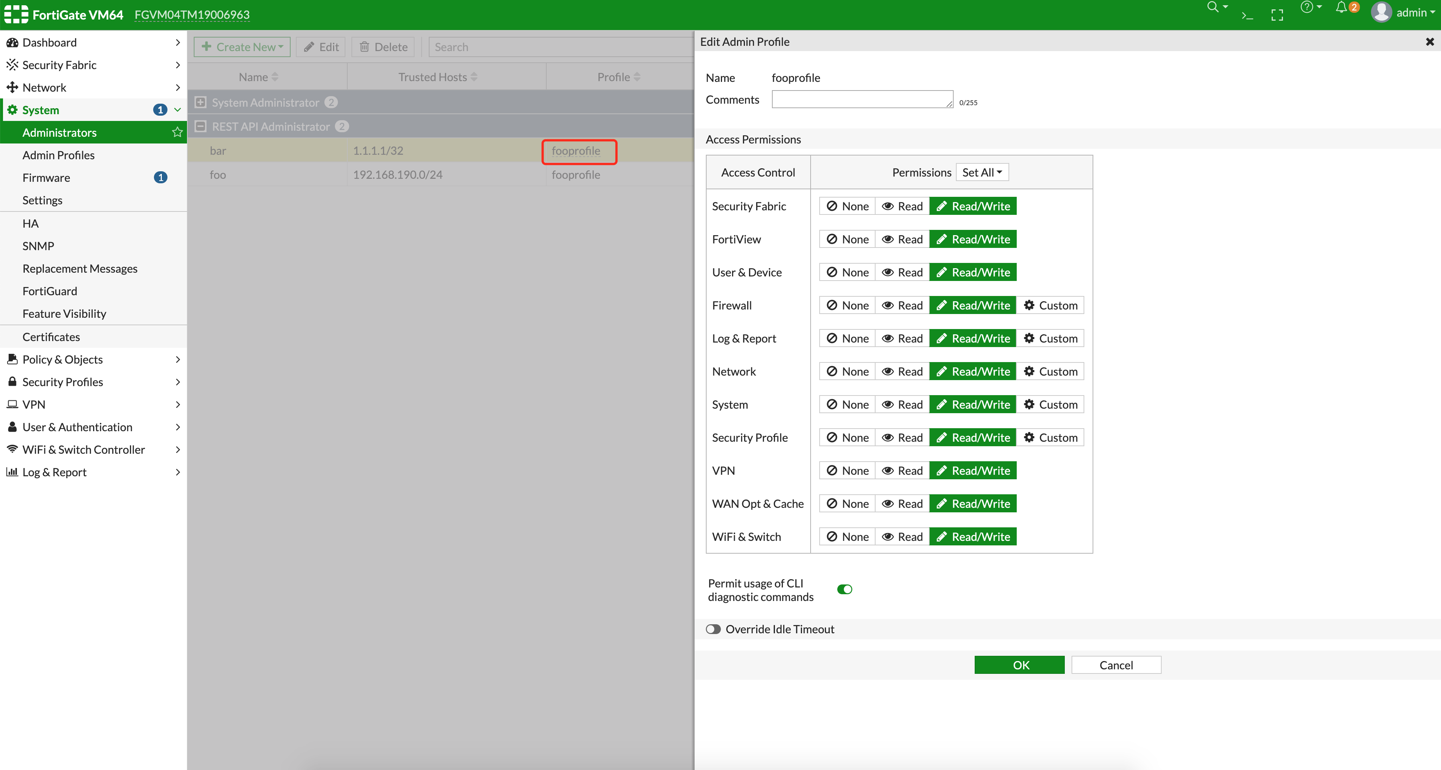The height and width of the screenshot is (770, 1441).
Task: Set Network permission to Custom
Action: (x=1051, y=371)
